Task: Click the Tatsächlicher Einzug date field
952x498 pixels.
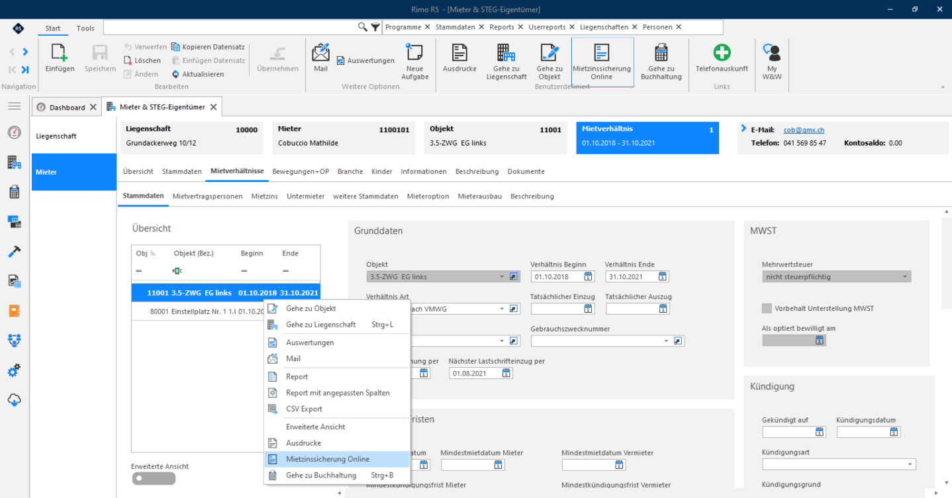Action: click(x=562, y=308)
